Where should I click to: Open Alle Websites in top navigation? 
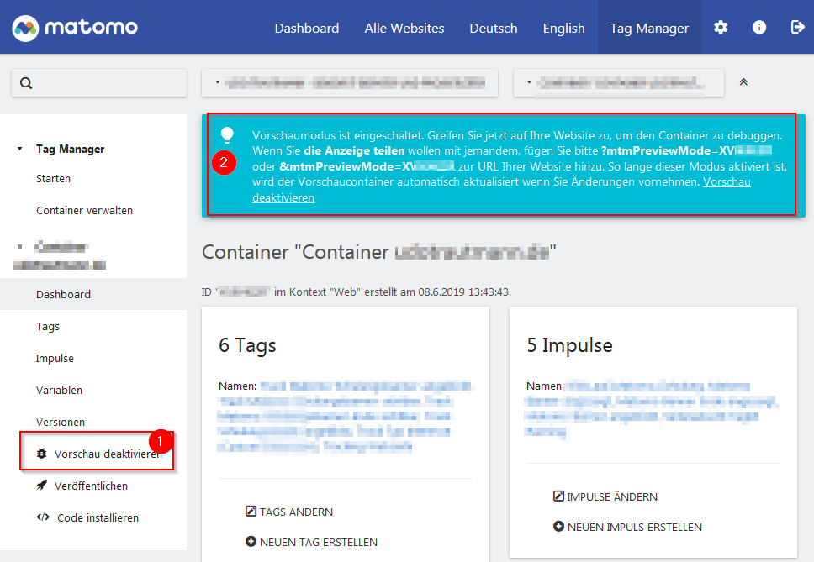404,28
